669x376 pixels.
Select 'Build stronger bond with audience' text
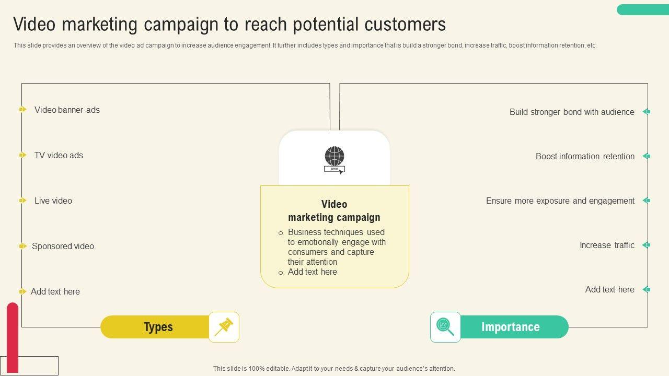click(x=572, y=112)
